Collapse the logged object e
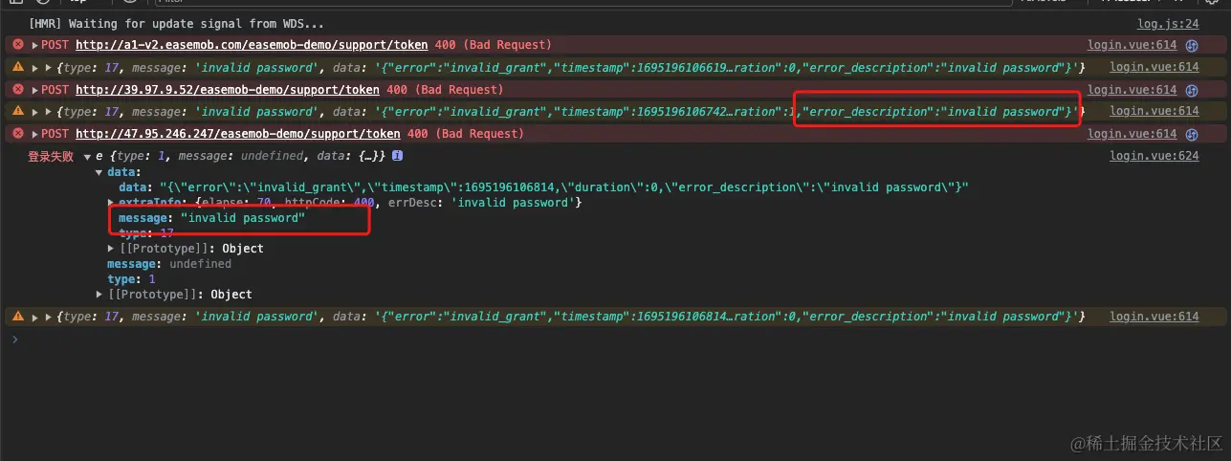 pos(87,156)
